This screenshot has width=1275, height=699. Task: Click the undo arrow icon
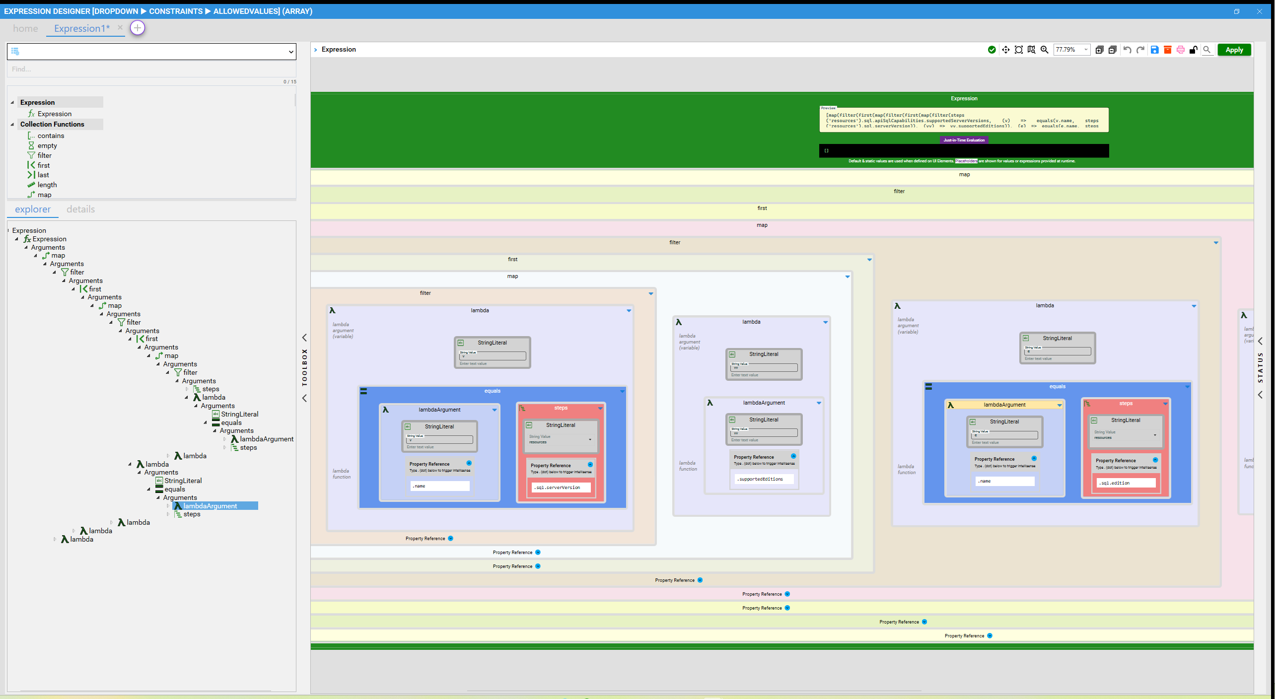1128,50
